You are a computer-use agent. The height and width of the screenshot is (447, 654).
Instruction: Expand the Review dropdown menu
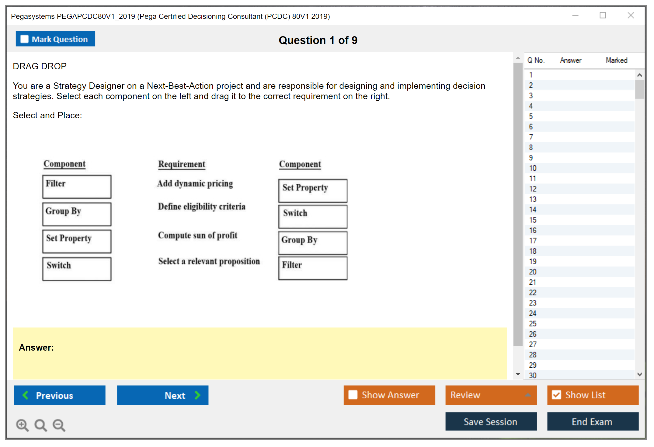(528, 395)
